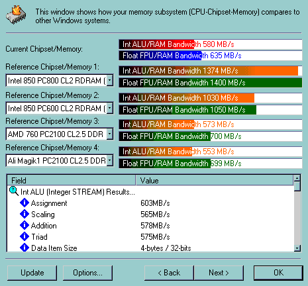The height and width of the screenshot is (286, 308).
Task: Click the magnifier icon beside Int ALU Results
Action: tap(14, 191)
